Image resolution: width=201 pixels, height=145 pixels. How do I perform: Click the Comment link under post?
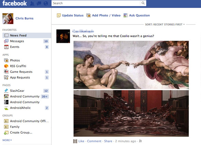pyautogui.click(x=94, y=141)
